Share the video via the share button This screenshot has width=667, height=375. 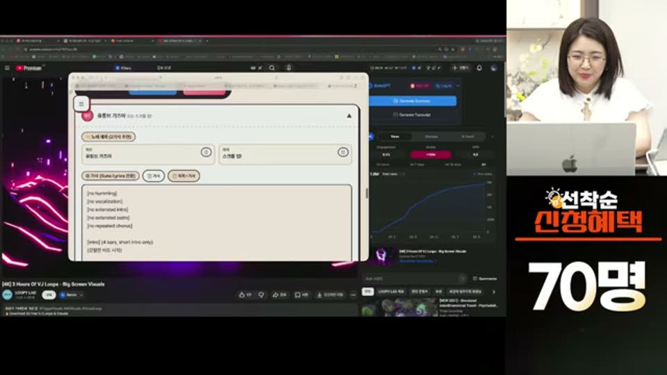pyautogui.click(x=279, y=294)
